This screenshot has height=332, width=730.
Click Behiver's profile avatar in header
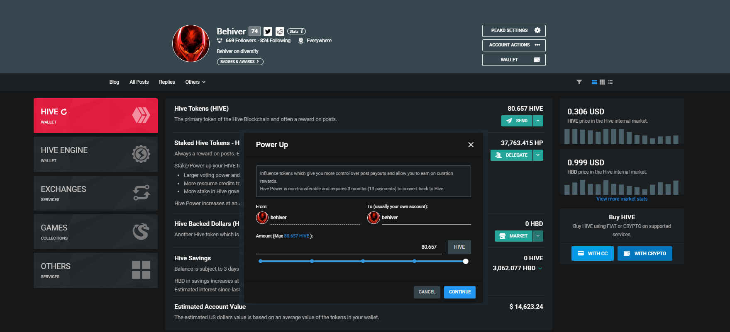(191, 44)
